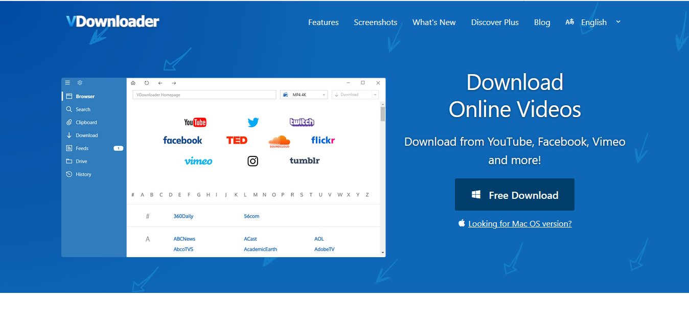This screenshot has height=319, width=689.
Task: Click the scrollbar down arrow in app window
Action: (383, 253)
